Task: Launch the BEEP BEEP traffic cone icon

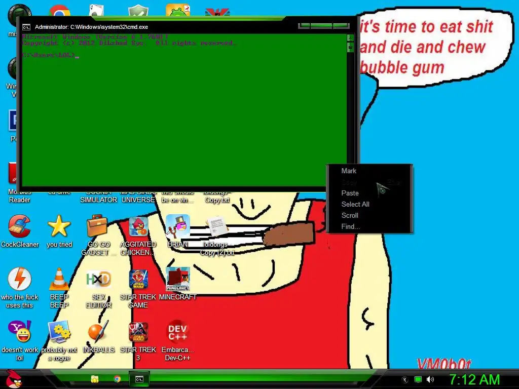Action: 59,279
